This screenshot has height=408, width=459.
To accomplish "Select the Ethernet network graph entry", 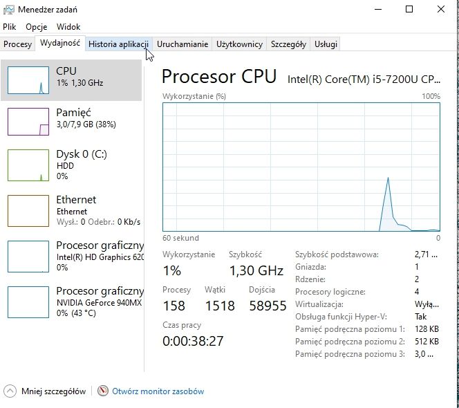I will click(71, 211).
